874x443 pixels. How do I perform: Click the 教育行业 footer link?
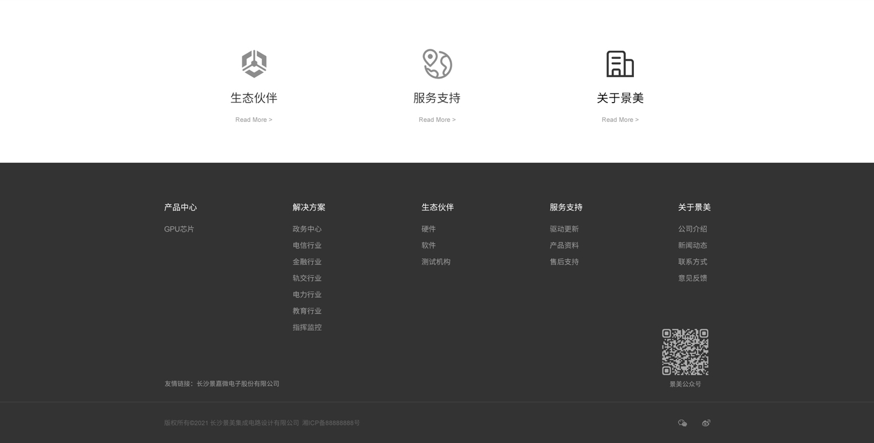[307, 311]
